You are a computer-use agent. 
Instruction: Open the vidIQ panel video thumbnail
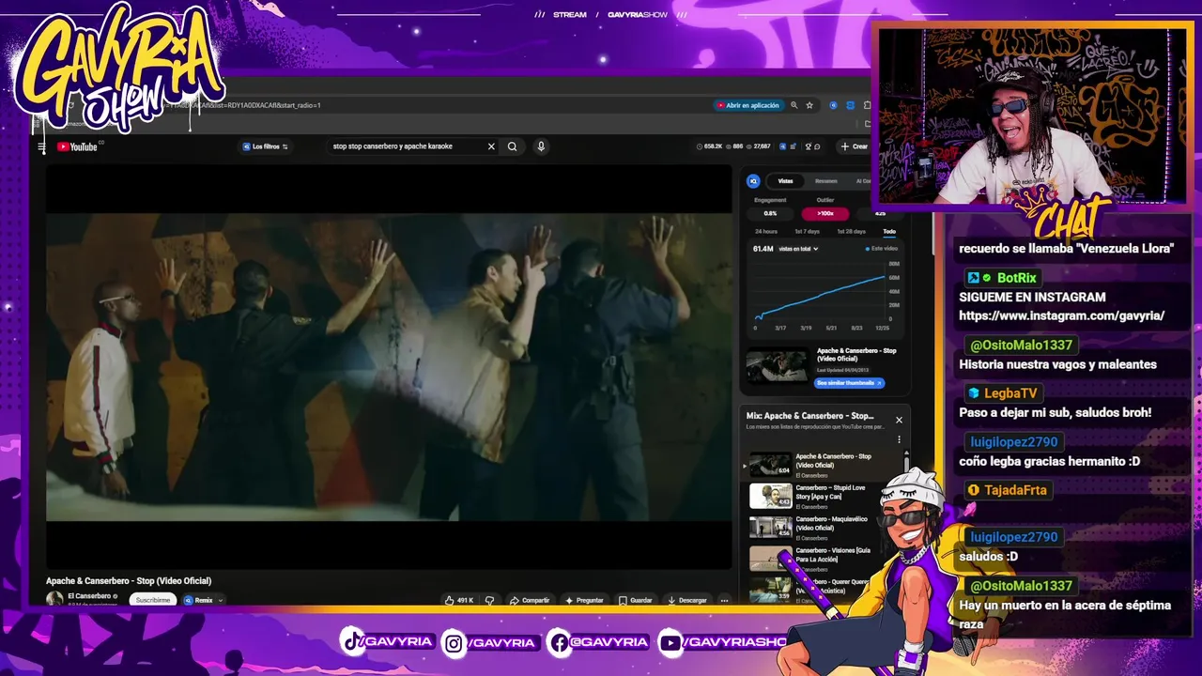tap(777, 366)
